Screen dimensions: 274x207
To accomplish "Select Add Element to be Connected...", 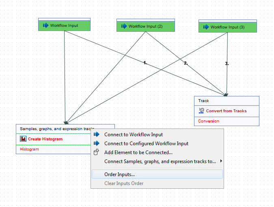I will pos(157,153).
